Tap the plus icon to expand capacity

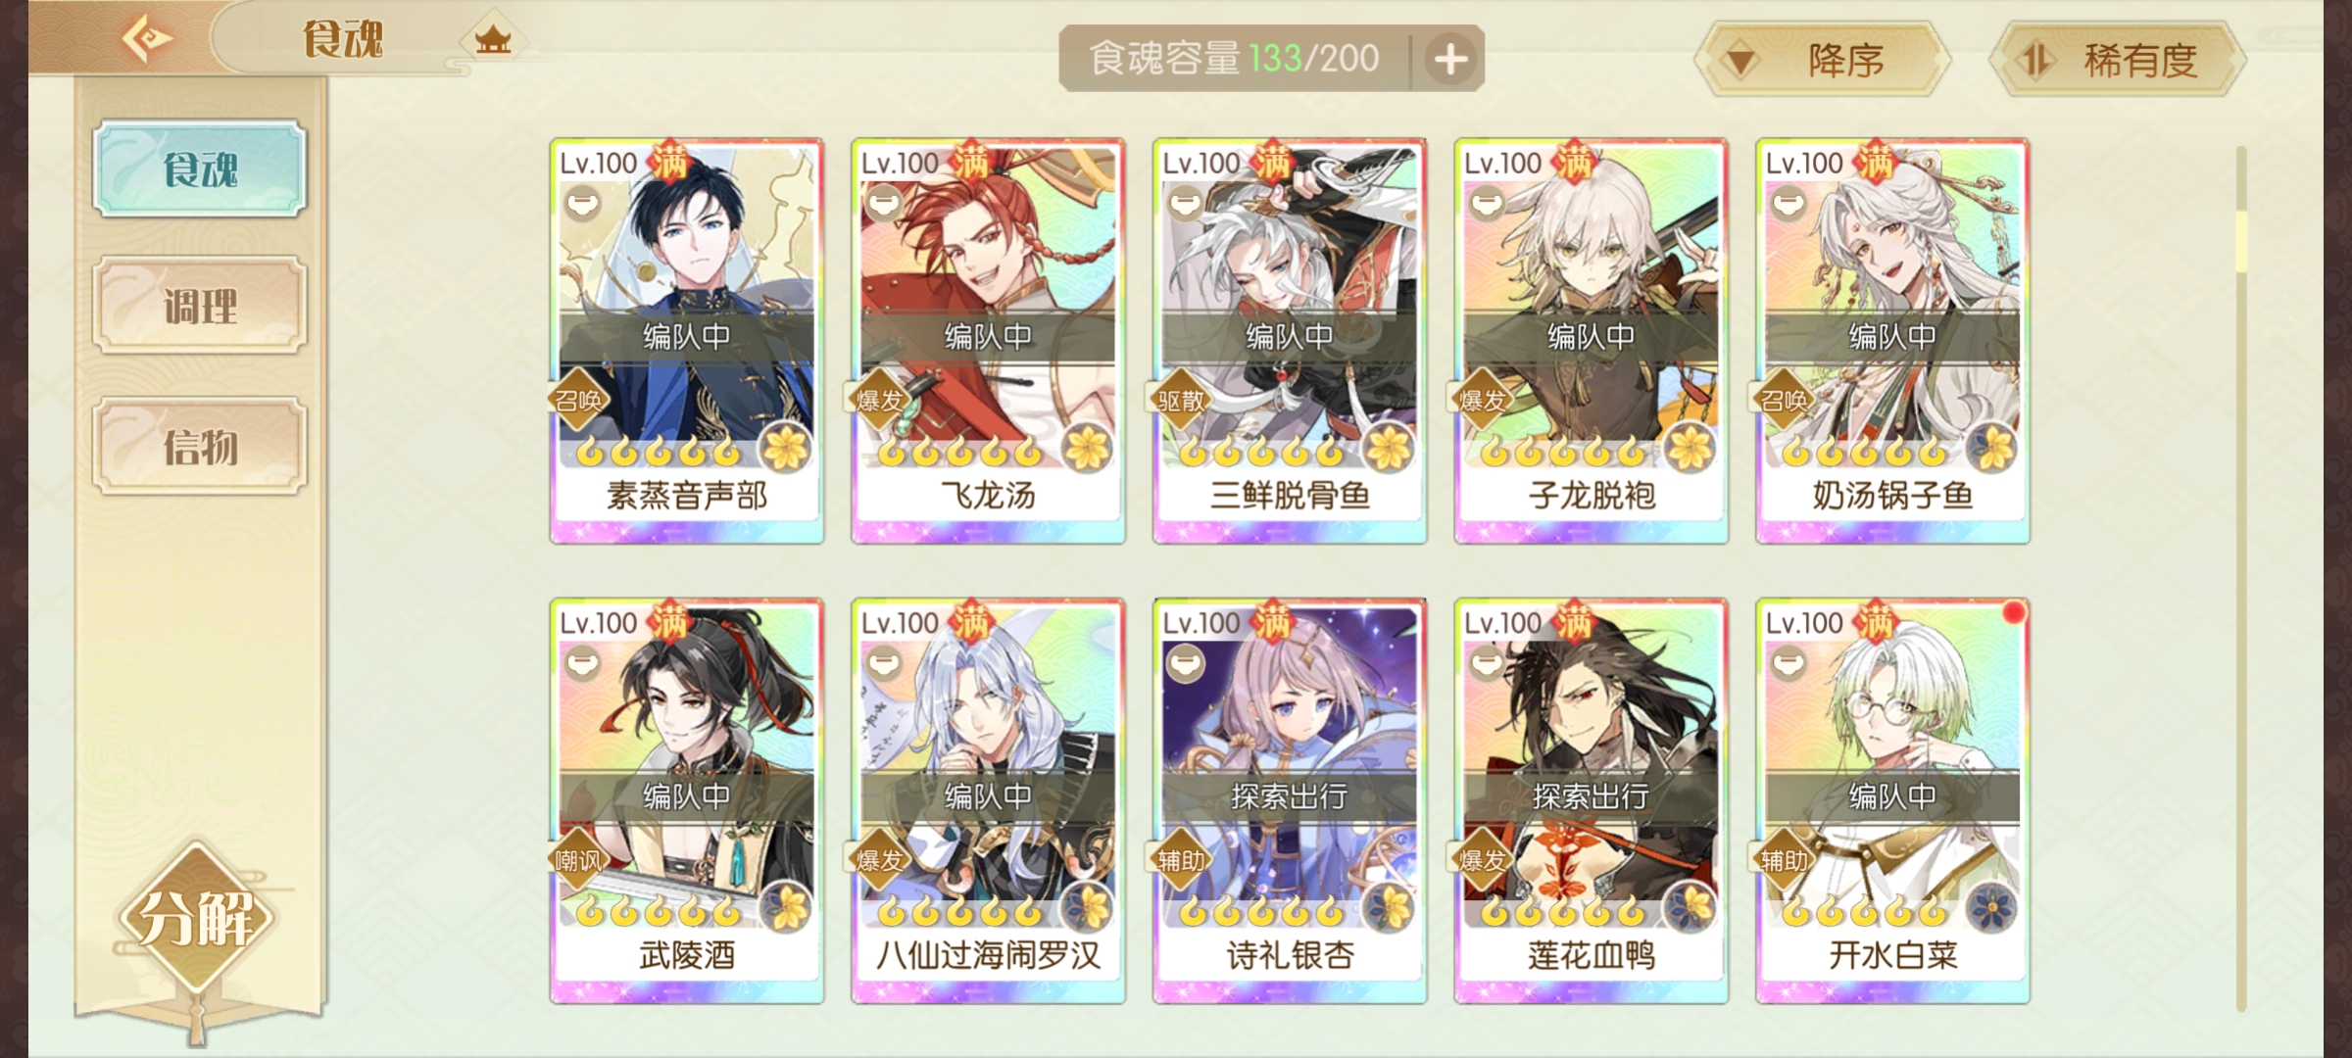pos(1451,60)
